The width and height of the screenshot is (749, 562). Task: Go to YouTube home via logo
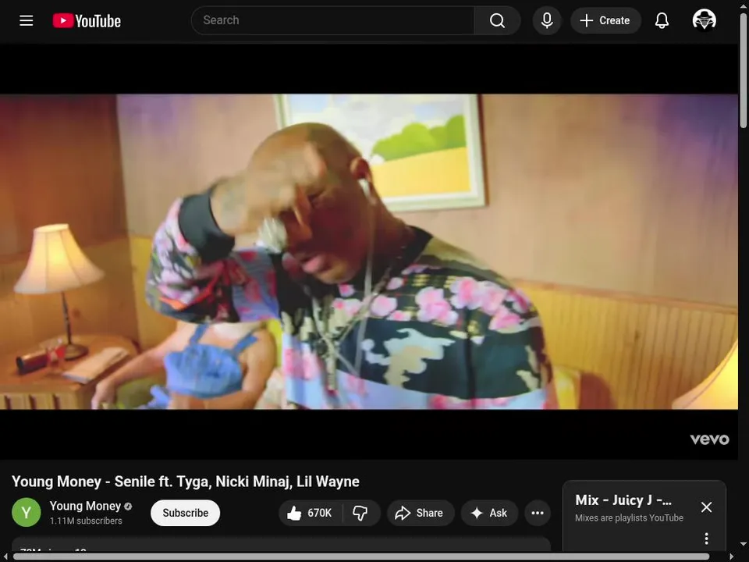point(87,20)
